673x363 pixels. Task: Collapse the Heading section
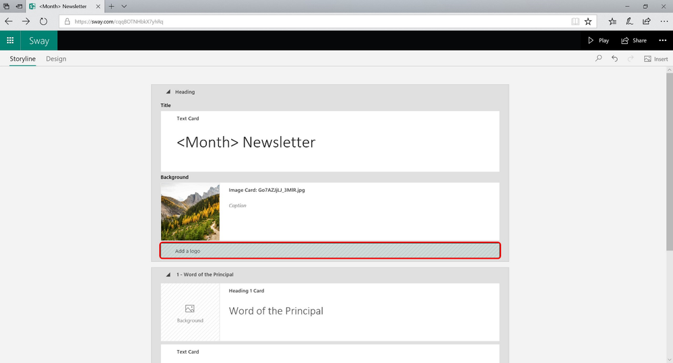click(x=168, y=92)
